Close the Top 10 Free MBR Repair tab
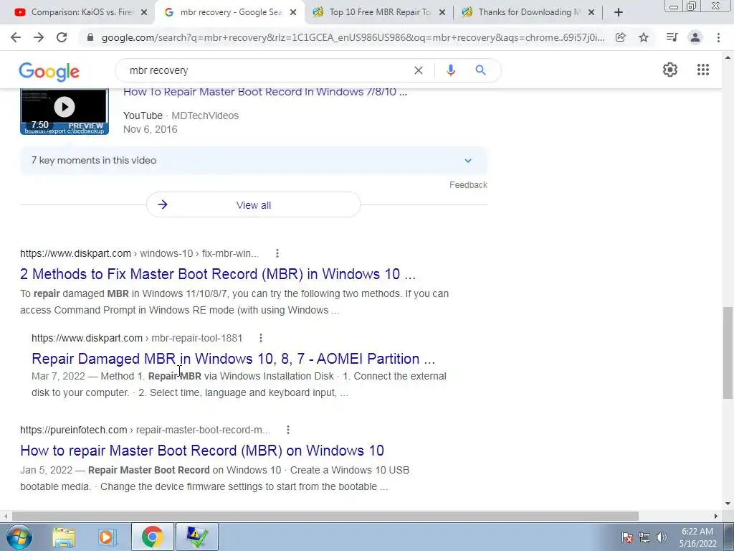 pyautogui.click(x=442, y=13)
